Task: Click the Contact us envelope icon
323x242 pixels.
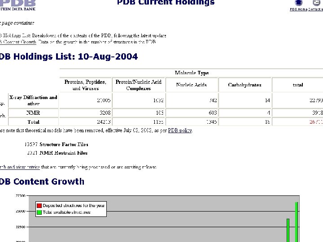Action: click(x=316, y=3)
